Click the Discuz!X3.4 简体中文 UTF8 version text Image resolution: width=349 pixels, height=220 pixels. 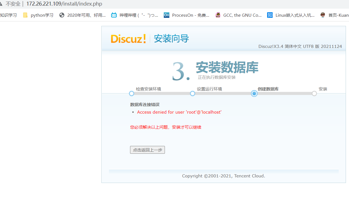(300, 47)
